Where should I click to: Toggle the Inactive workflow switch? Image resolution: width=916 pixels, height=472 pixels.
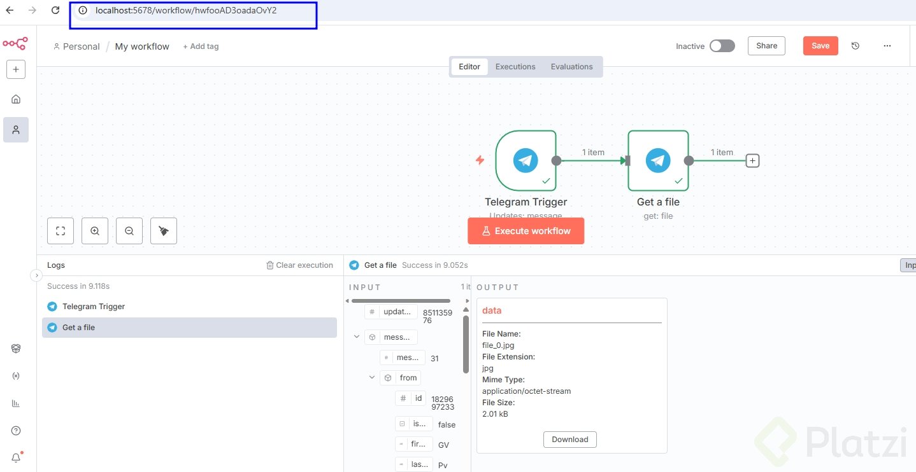click(x=722, y=46)
